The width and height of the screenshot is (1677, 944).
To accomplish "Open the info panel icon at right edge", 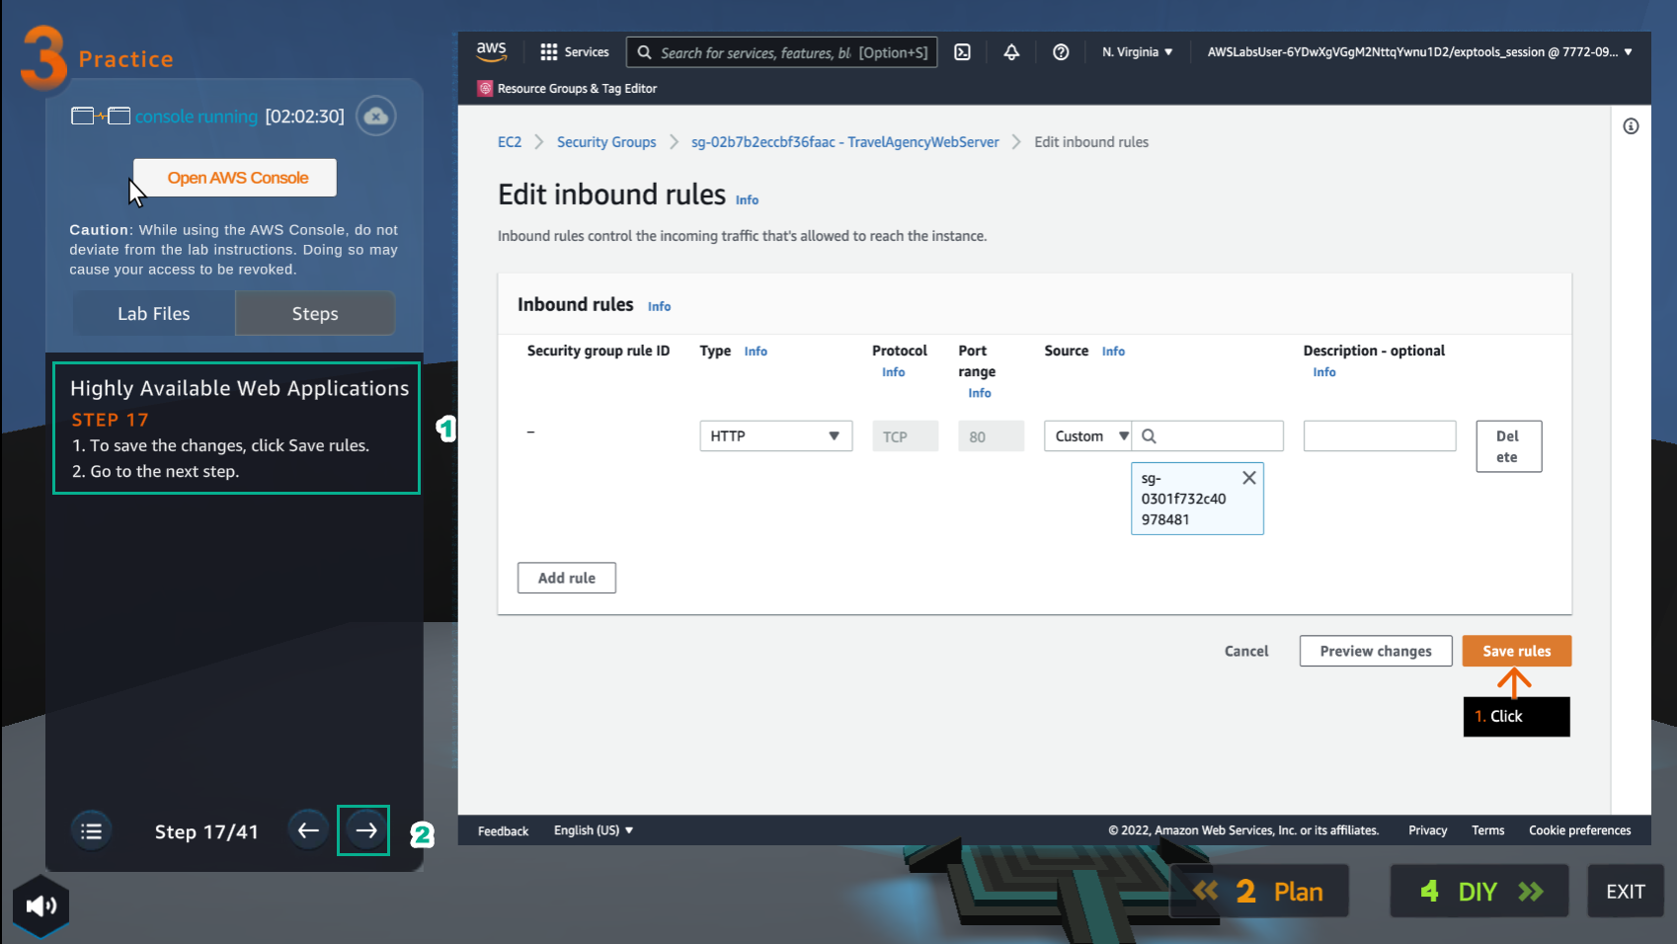I will click(x=1631, y=125).
